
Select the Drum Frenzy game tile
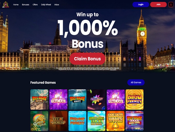pyautogui.click(x=135, y=99)
